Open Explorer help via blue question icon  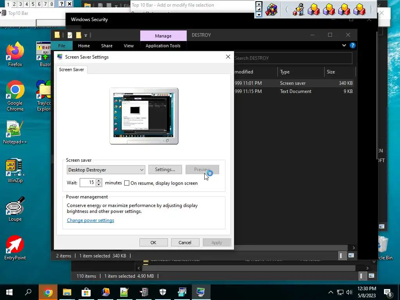point(353,45)
